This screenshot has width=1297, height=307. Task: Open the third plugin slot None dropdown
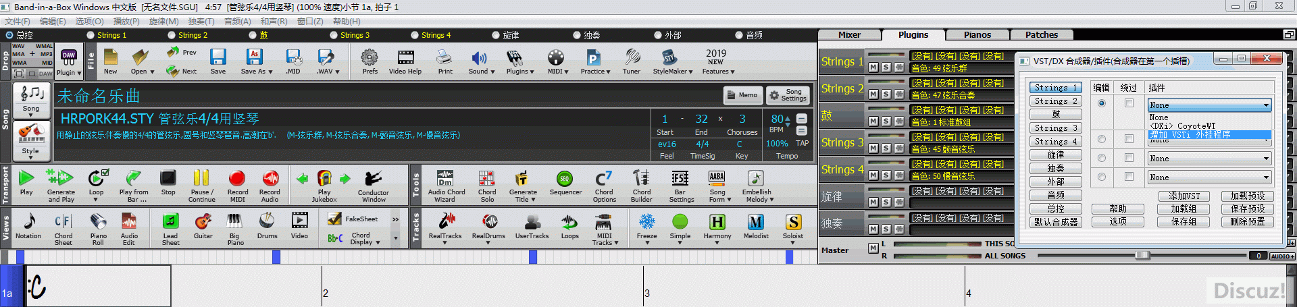[1209, 159]
